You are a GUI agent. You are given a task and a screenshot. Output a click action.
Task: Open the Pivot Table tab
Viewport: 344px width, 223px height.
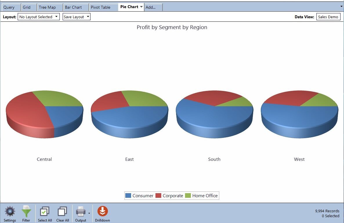(101, 7)
